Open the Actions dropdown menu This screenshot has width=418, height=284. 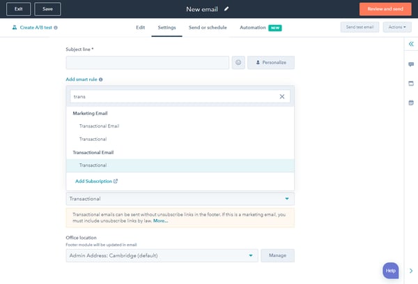pos(394,27)
